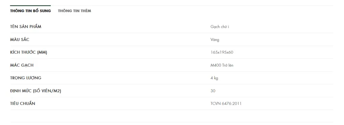Click the MÁC GẠCH row label
Screen dimensions: 344x125
(22, 65)
